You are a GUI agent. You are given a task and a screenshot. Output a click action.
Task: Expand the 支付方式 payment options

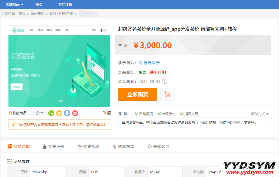pyautogui.click(x=260, y=114)
